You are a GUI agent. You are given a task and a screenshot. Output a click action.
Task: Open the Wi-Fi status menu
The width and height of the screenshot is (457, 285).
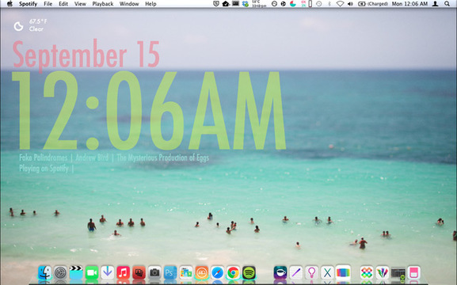click(x=340, y=4)
